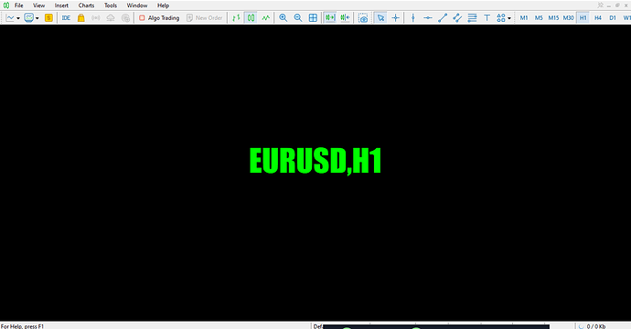Screen dimensions: 631x329
Task: Open the trading signals icon
Action: point(95,17)
